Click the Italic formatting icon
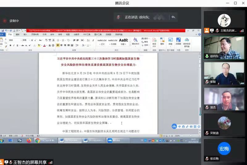 coord(14,45)
